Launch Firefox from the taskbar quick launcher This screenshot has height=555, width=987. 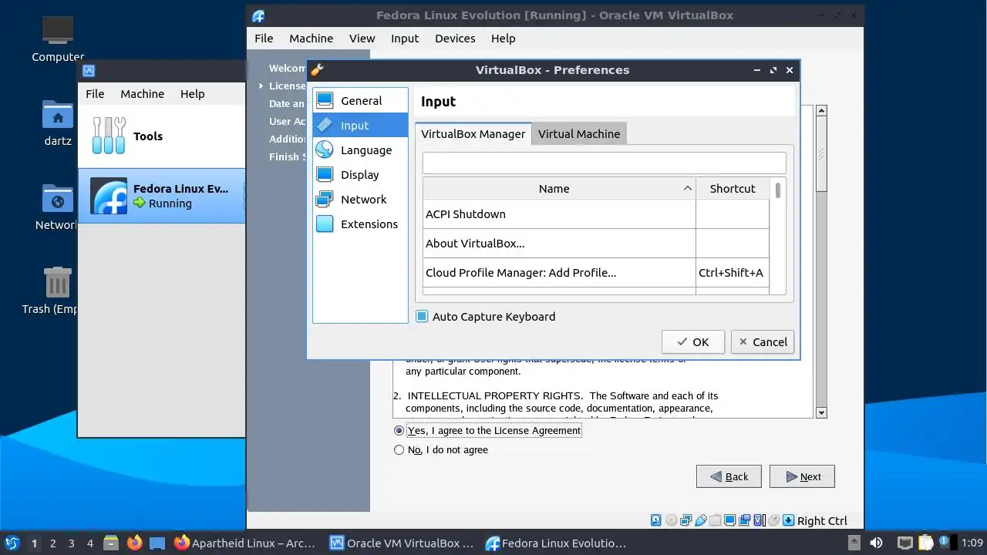135,543
